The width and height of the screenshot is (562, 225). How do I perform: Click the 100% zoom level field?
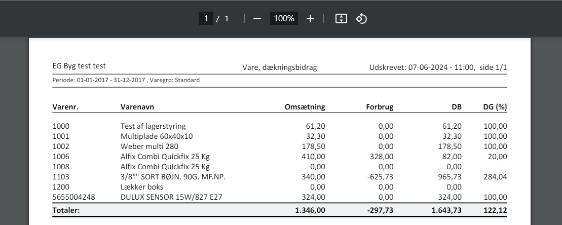click(x=284, y=18)
